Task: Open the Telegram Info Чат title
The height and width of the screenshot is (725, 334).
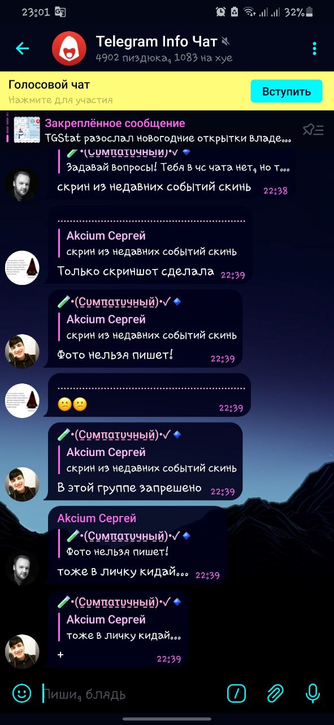Action: pyautogui.click(x=157, y=41)
